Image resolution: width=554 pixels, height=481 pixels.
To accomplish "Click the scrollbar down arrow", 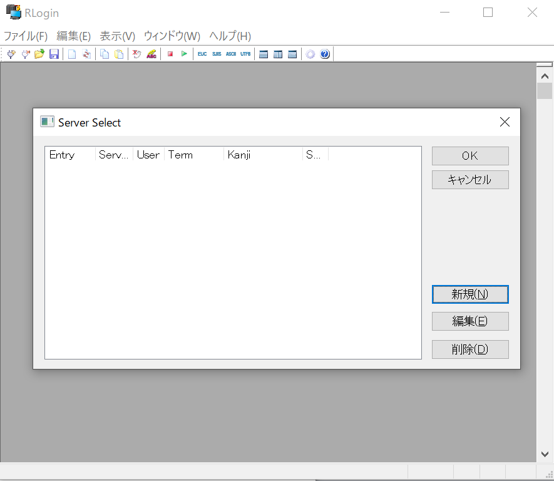I will click(544, 454).
